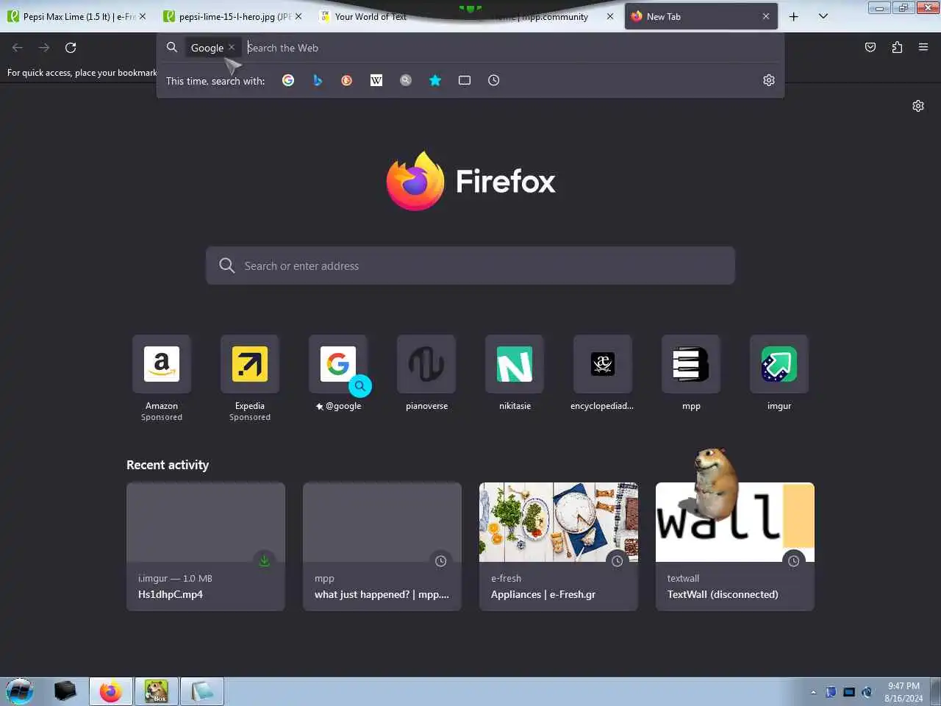Open the volume icon in system tray
This screenshot has width=941, height=706.
(x=867, y=692)
